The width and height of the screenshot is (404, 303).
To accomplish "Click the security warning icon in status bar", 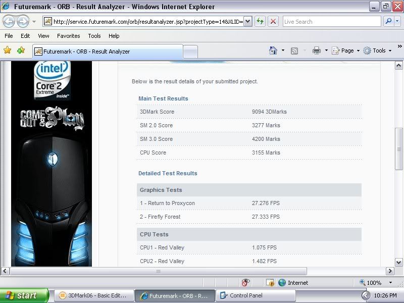I will [x=270, y=283].
